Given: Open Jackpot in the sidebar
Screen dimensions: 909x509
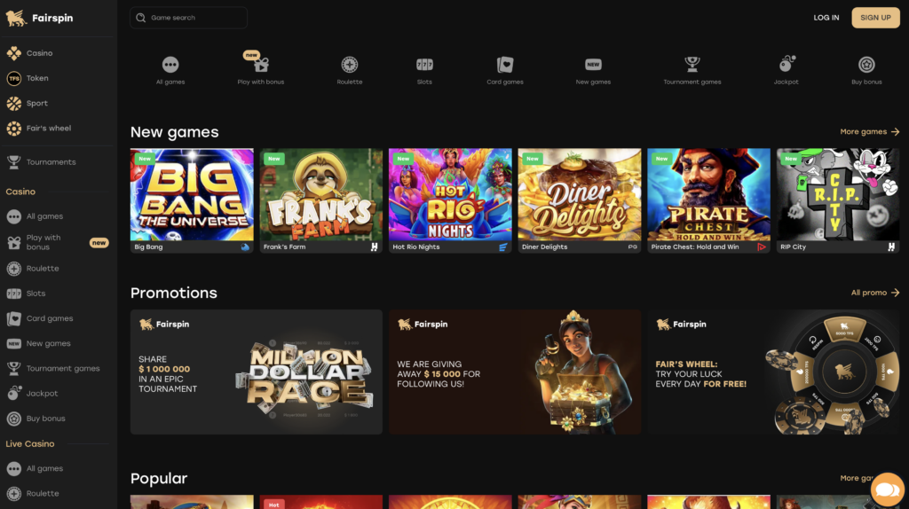Looking at the screenshot, I should (32, 393).
